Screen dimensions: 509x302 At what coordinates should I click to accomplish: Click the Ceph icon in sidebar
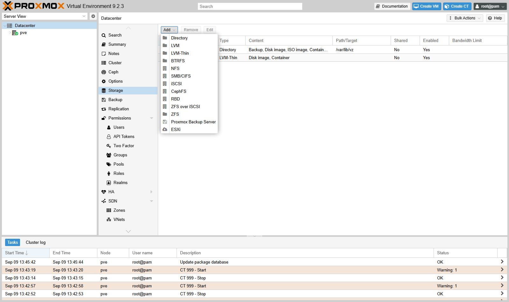pos(104,72)
